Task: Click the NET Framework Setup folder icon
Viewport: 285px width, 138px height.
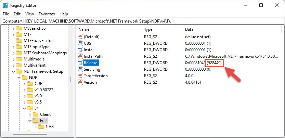Action: [x=19, y=71]
